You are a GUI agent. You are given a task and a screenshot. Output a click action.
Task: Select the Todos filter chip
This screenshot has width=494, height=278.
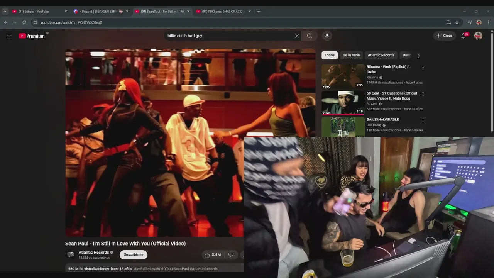(x=330, y=55)
